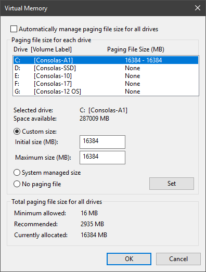Select drive C: [Consolas-A1] row
Screen dimensions: 206x272
pos(106,60)
